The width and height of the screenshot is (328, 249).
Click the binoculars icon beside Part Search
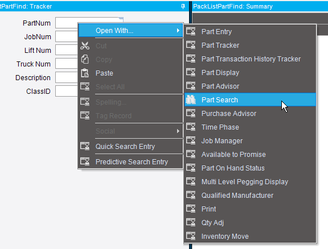click(x=191, y=100)
